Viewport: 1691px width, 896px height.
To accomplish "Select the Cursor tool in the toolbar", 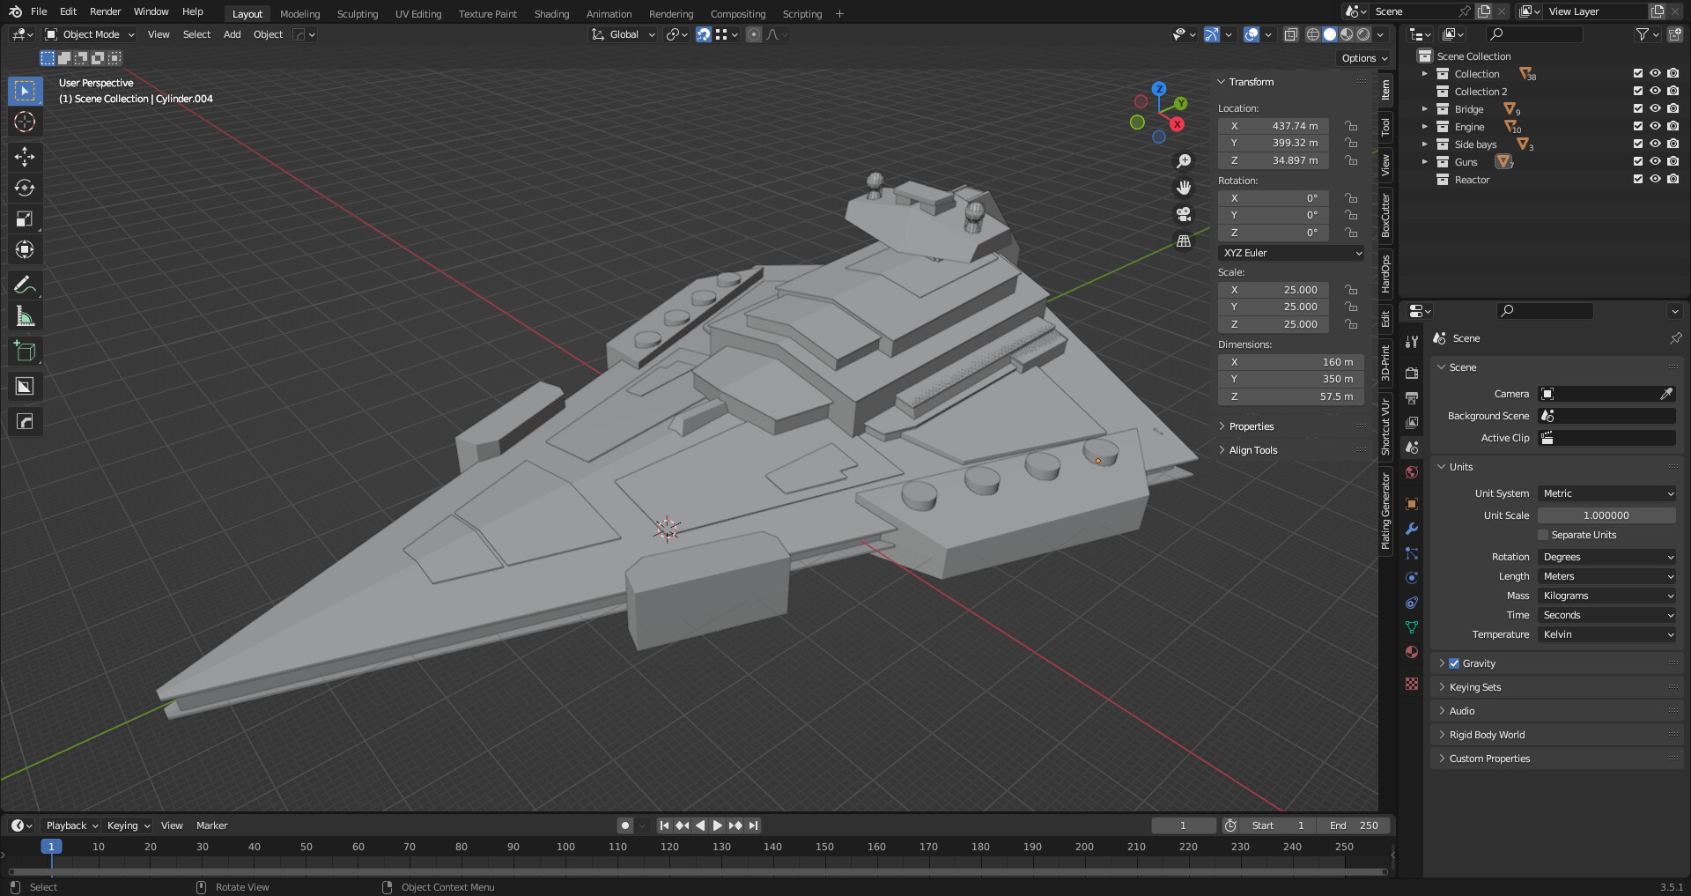I will [25, 122].
